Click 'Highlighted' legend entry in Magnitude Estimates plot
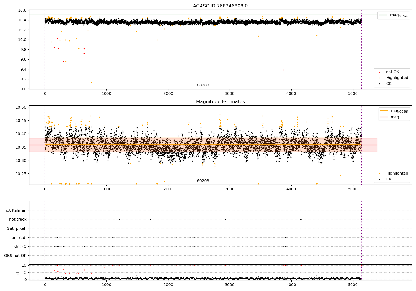 click(397, 173)
